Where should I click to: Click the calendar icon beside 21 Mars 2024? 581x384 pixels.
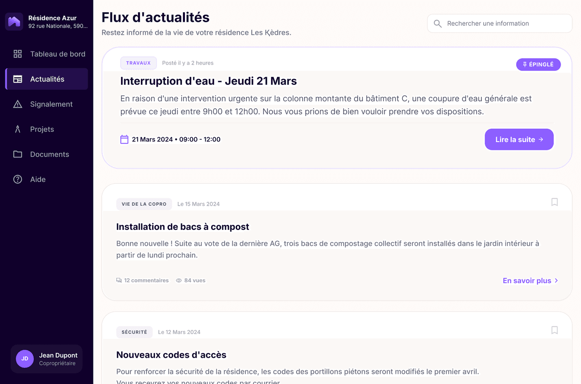[124, 140]
